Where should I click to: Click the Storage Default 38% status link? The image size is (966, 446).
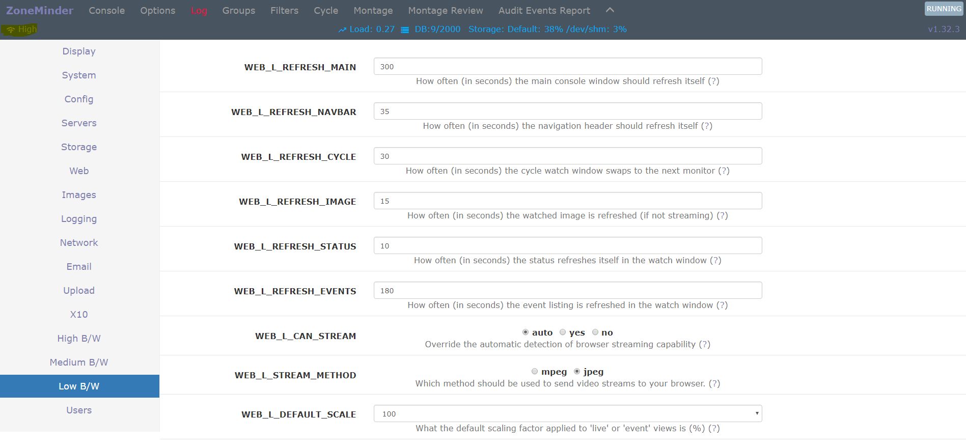(515, 30)
